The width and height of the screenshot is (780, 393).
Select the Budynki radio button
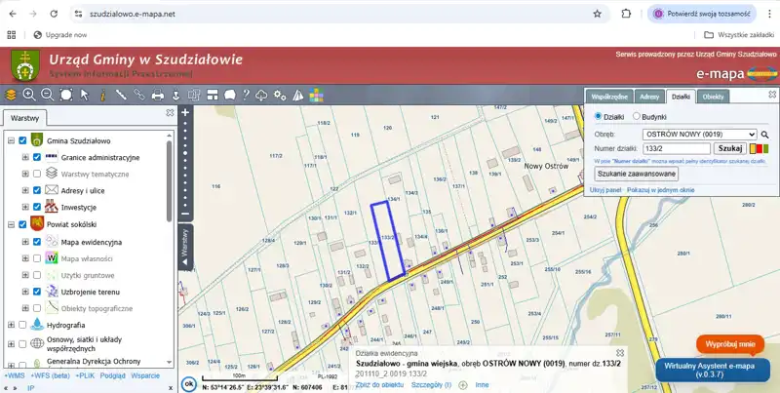pyautogui.click(x=637, y=116)
